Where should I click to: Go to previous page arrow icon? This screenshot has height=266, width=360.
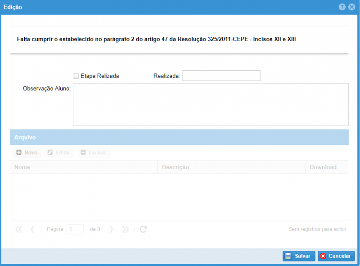point(32,229)
